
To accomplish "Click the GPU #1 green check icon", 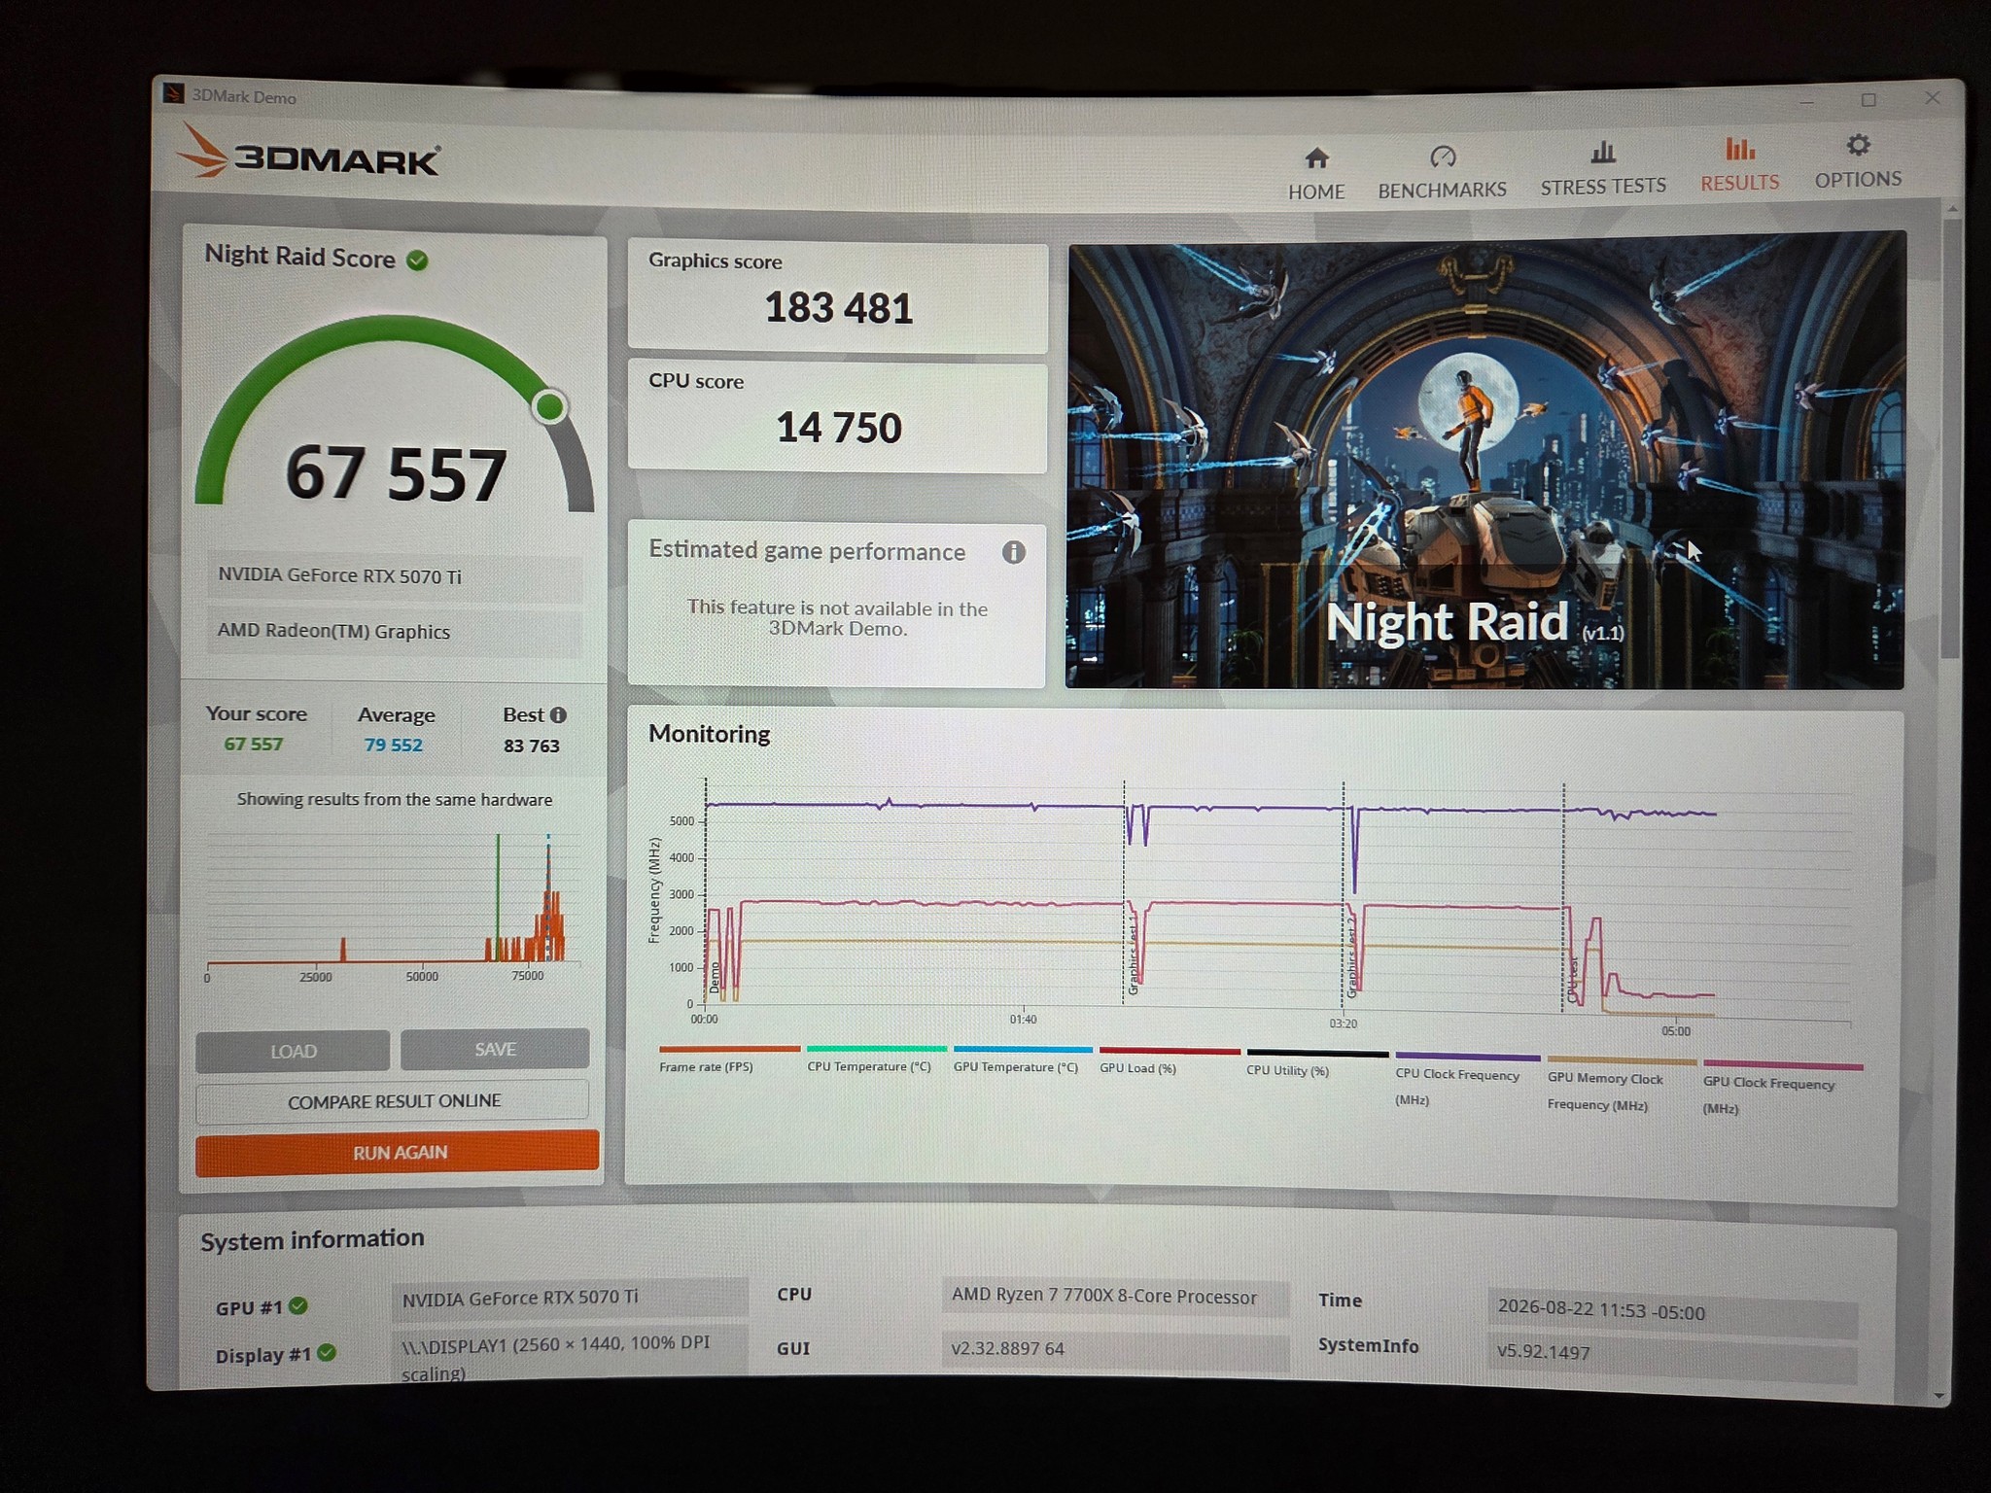I will [298, 1305].
